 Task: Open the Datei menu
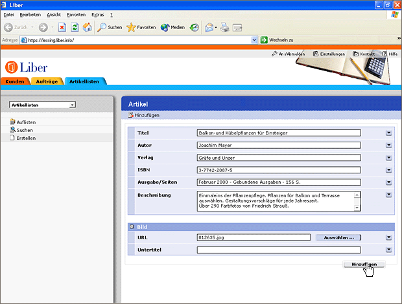click(x=8, y=15)
